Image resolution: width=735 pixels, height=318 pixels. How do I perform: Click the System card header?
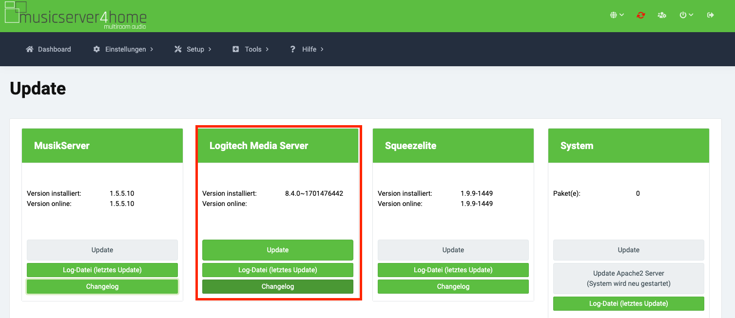[x=629, y=146]
